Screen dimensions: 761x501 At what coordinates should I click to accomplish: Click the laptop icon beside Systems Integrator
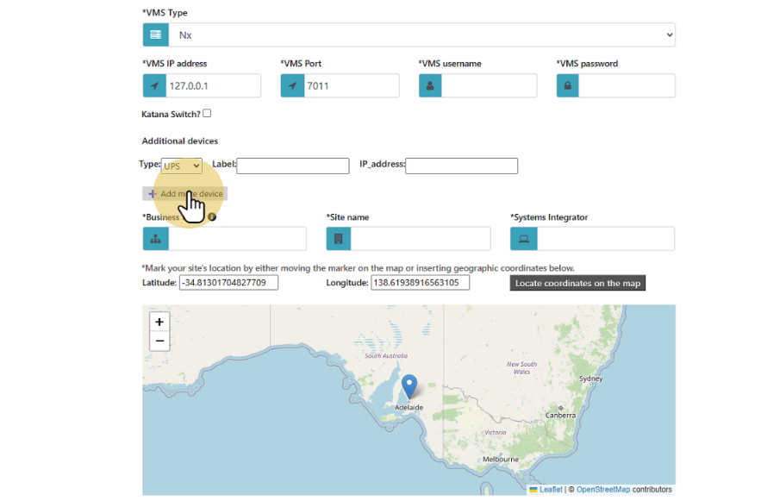(523, 239)
